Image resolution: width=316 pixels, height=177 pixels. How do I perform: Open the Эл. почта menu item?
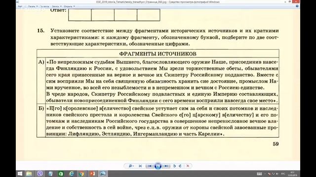coord(45,6)
